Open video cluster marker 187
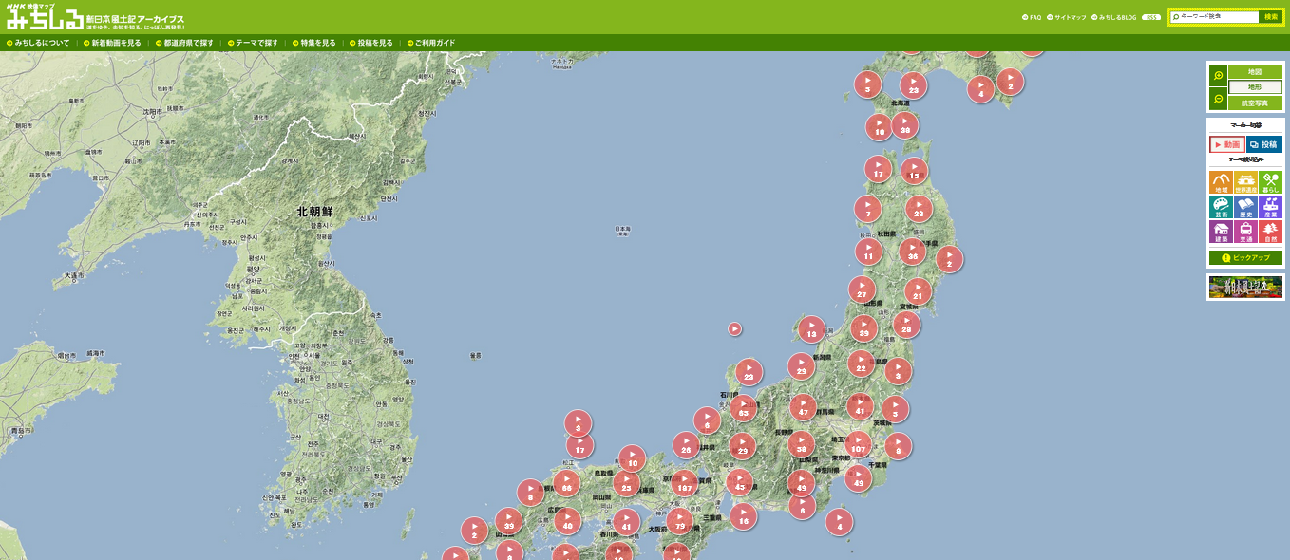Screen dimensions: 1290x560 684,484
